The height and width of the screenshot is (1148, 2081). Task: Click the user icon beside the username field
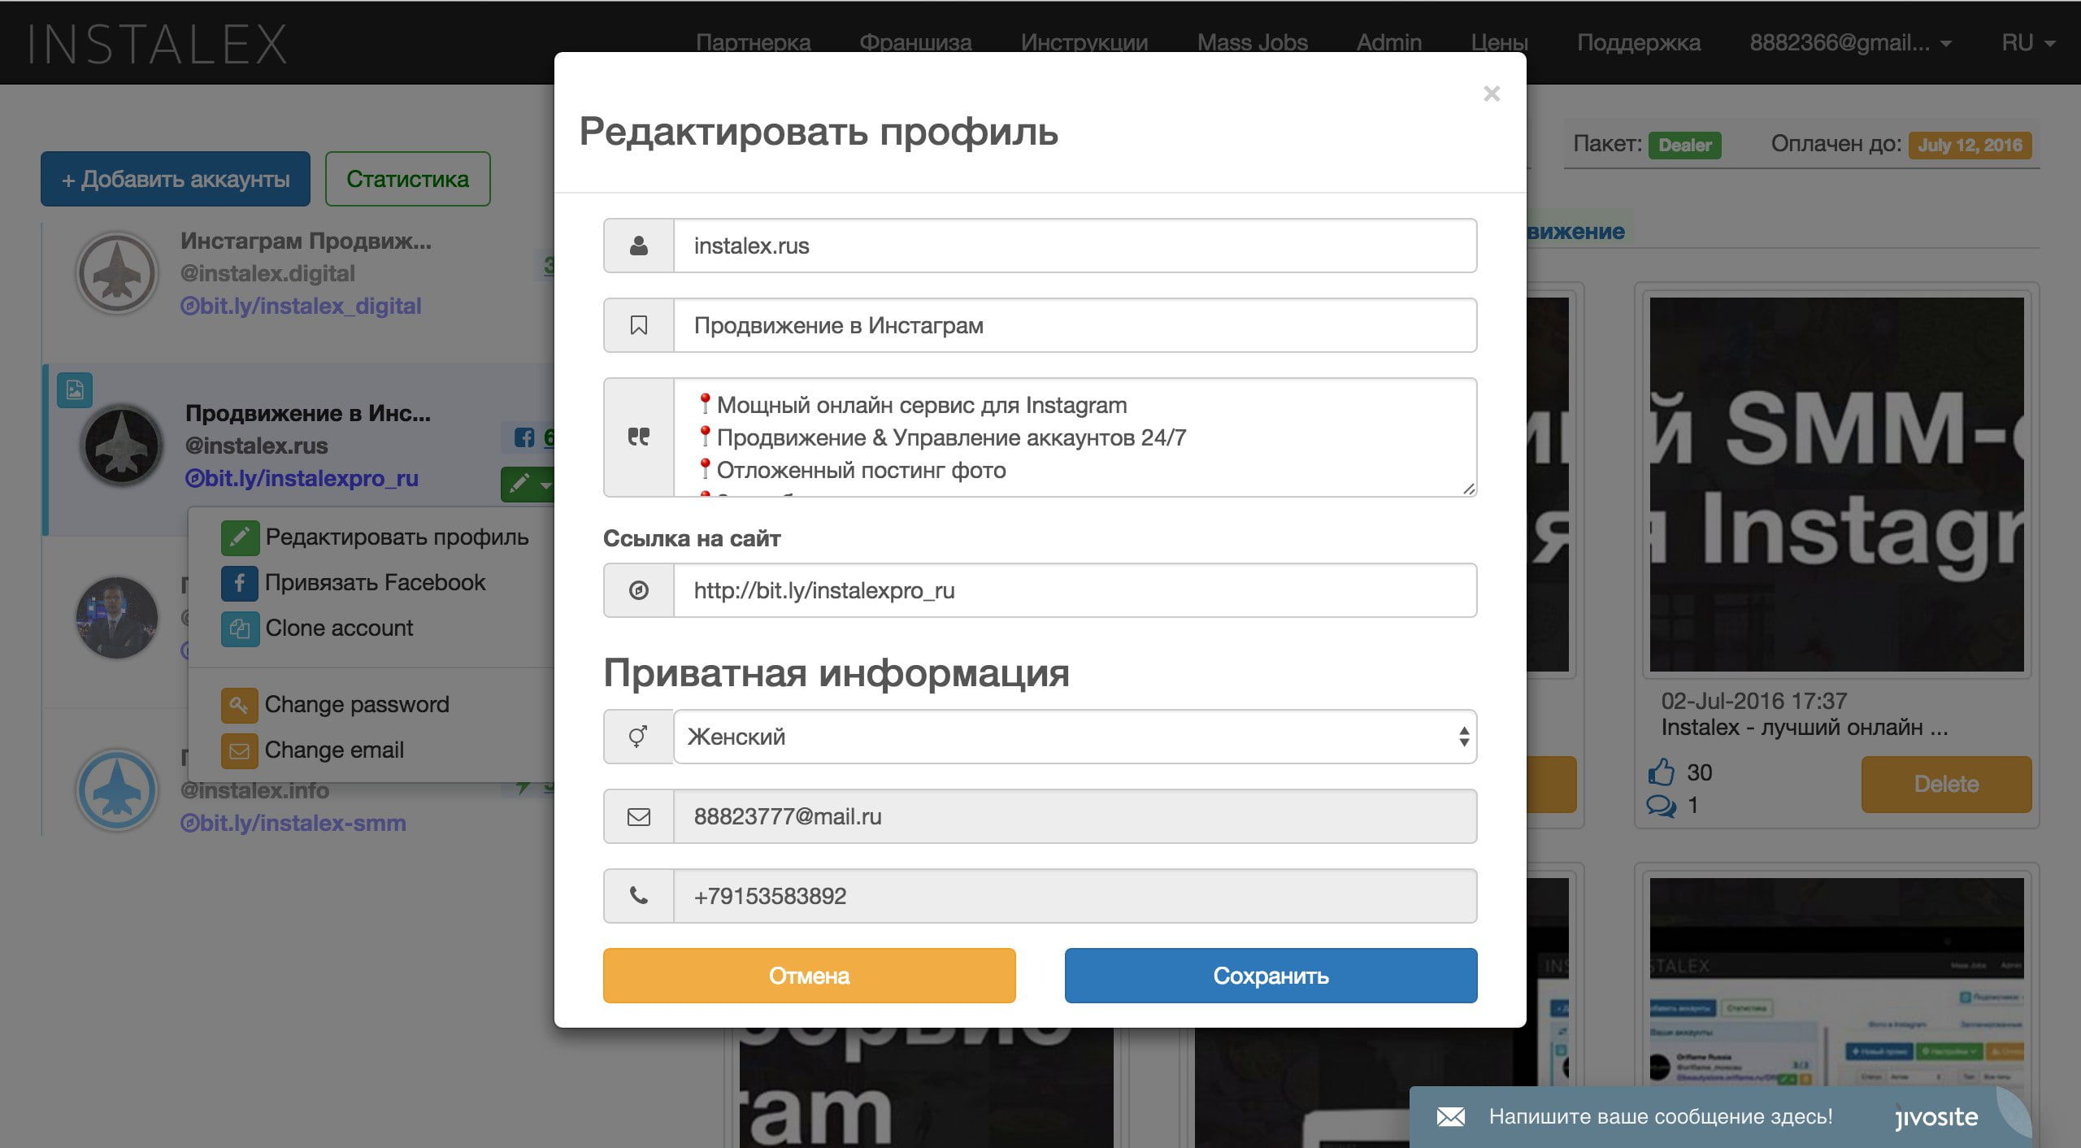click(x=639, y=246)
